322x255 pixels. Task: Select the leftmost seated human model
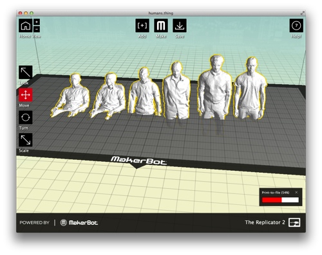click(71, 95)
